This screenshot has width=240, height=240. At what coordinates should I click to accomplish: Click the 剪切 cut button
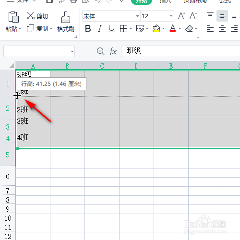click(x=37, y=16)
